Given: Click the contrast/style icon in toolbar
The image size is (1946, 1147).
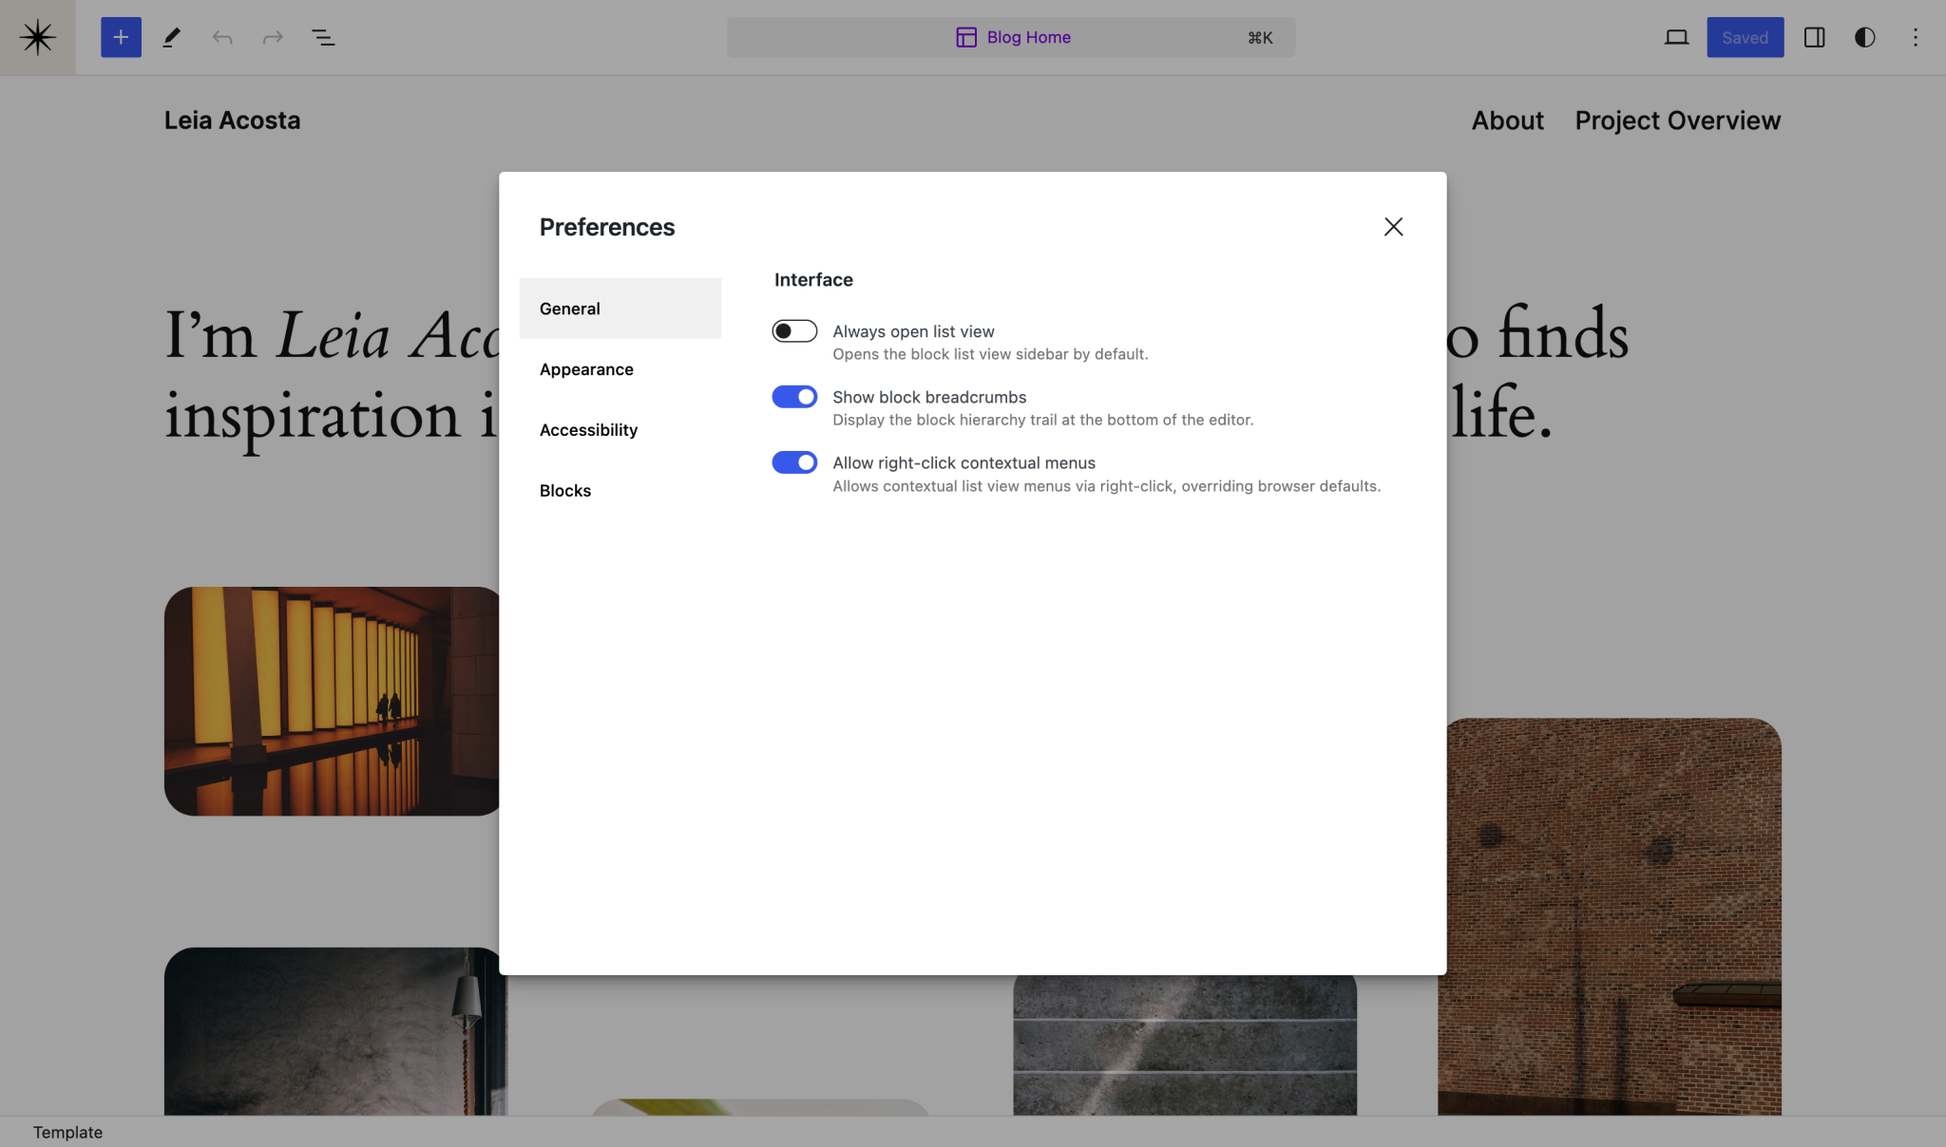Looking at the screenshot, I should pyautogui.click(x=1865, y=37).
